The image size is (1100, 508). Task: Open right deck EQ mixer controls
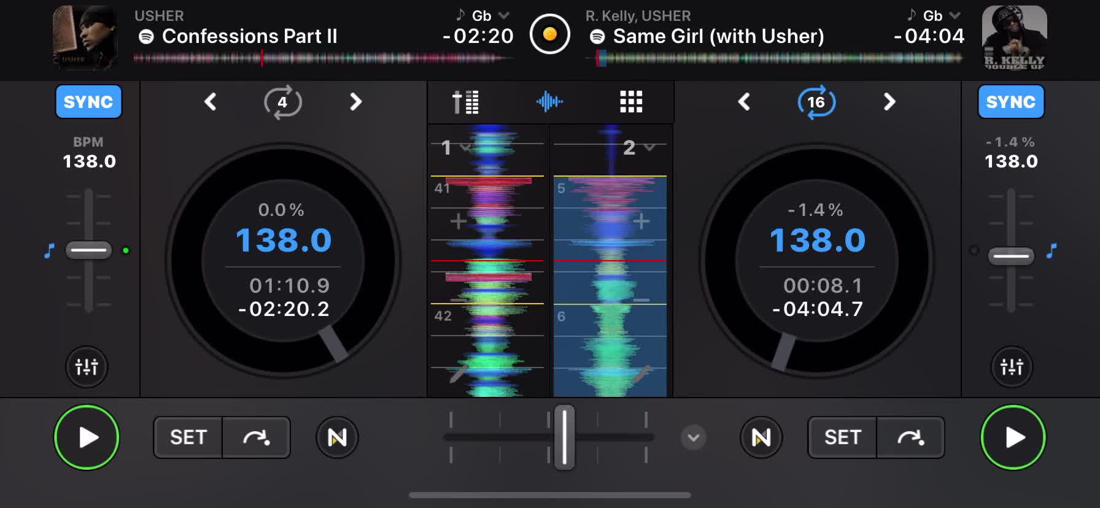coord(1012,367)
